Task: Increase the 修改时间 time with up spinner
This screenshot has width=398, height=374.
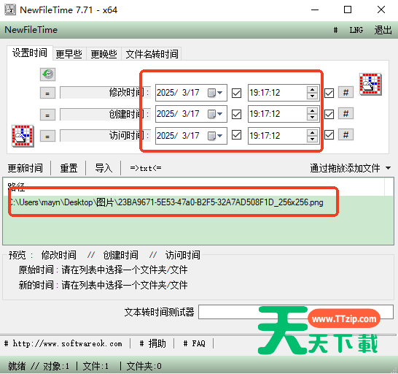Action: pyautogui.click(x=312, y=90)
